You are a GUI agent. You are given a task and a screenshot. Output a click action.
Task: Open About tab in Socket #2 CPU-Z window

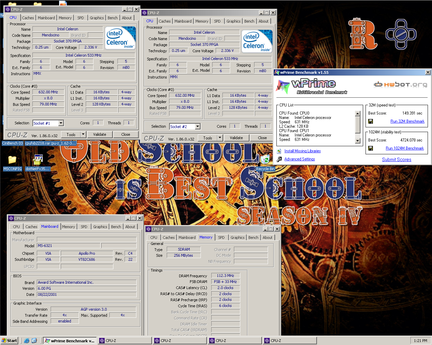click(x=264, y=21)
